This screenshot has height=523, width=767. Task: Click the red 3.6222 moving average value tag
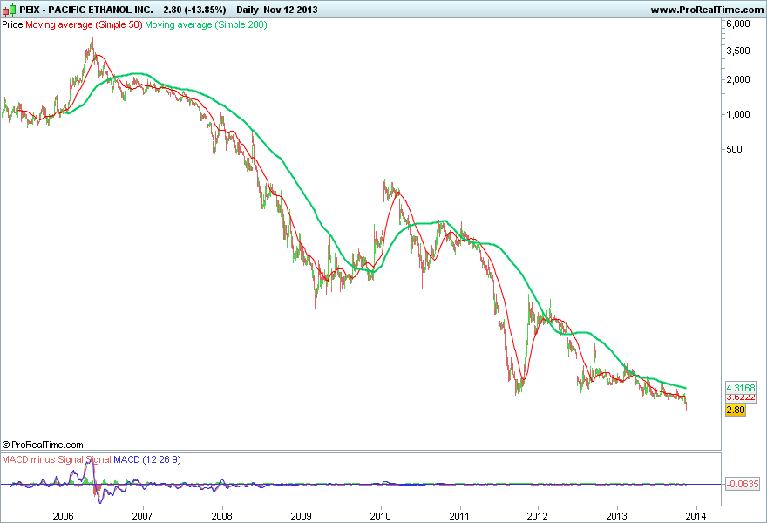point(741,397)
